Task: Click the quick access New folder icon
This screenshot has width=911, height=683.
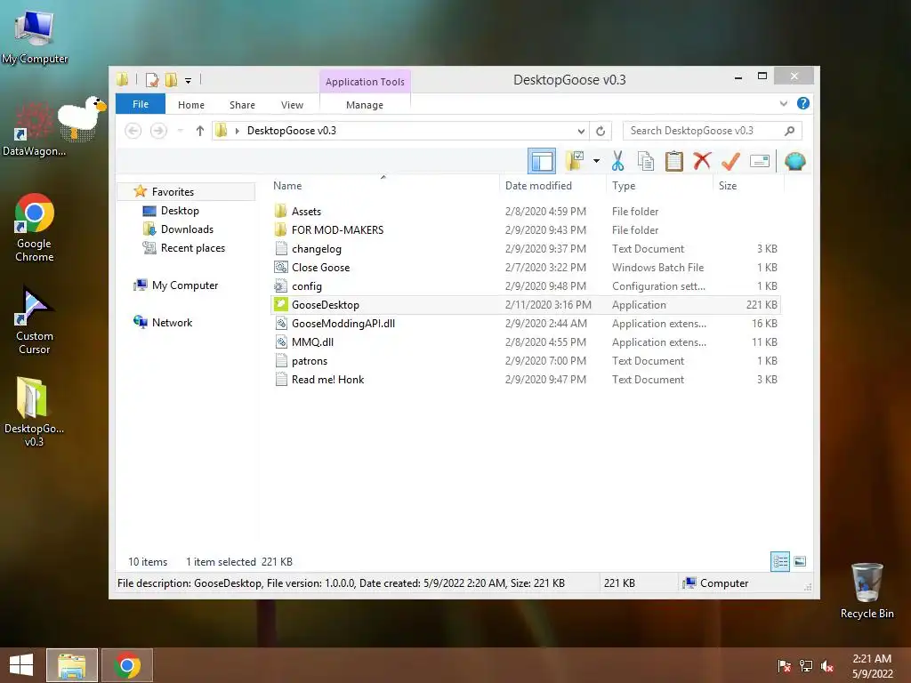Action: coord(172,80)
